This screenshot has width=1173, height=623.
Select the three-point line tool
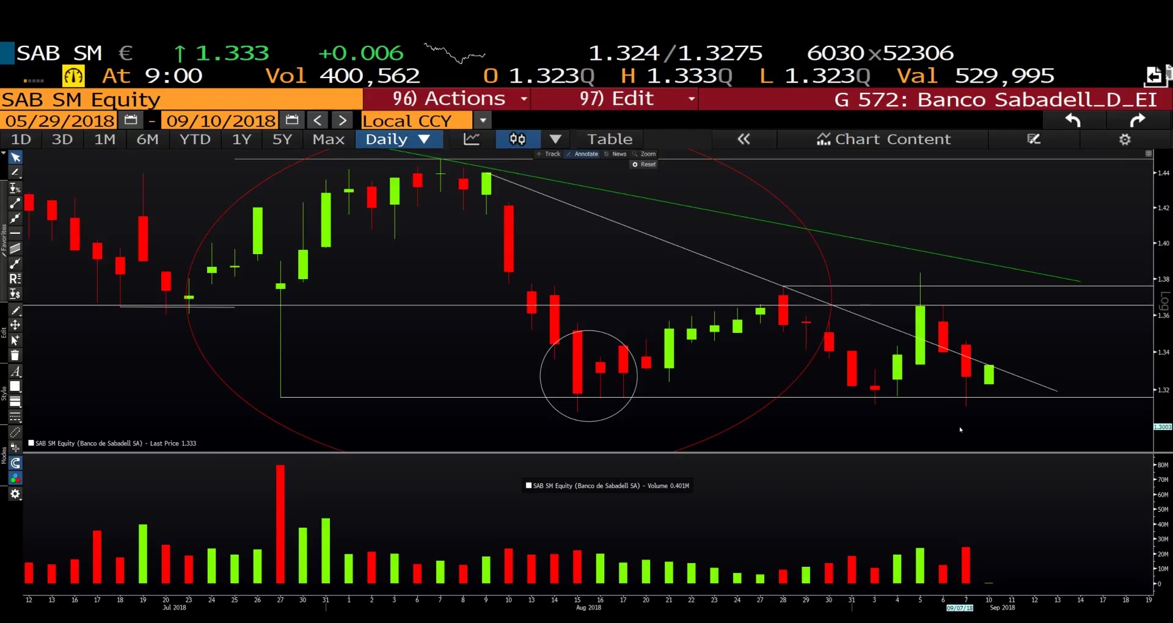point(15,218)
